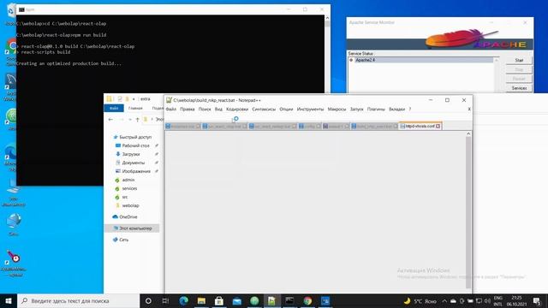Open the Главная ribbon tab in Explorer
This screenshot has width=548, height=308.
(135, 109)
